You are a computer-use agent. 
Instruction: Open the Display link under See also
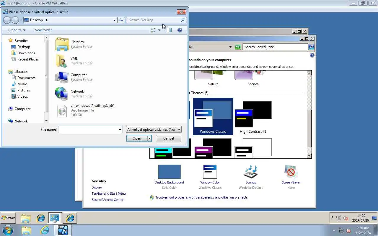pyautogui.click(x=97, y=187)
